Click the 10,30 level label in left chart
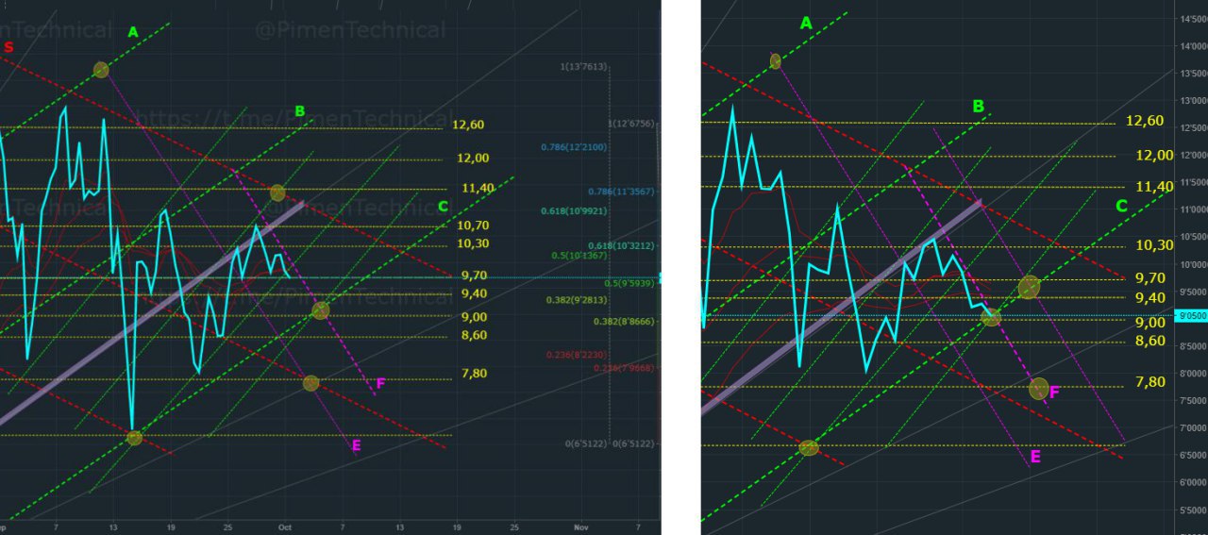The image size is (1208, 535). click(473, 243)
